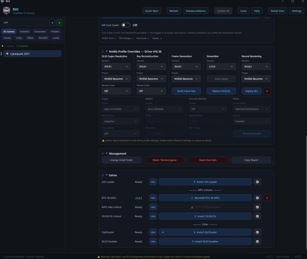Open 20/30 FG Unlock settings gear
This screenshot has height=259, width=307.
[257, 216]
